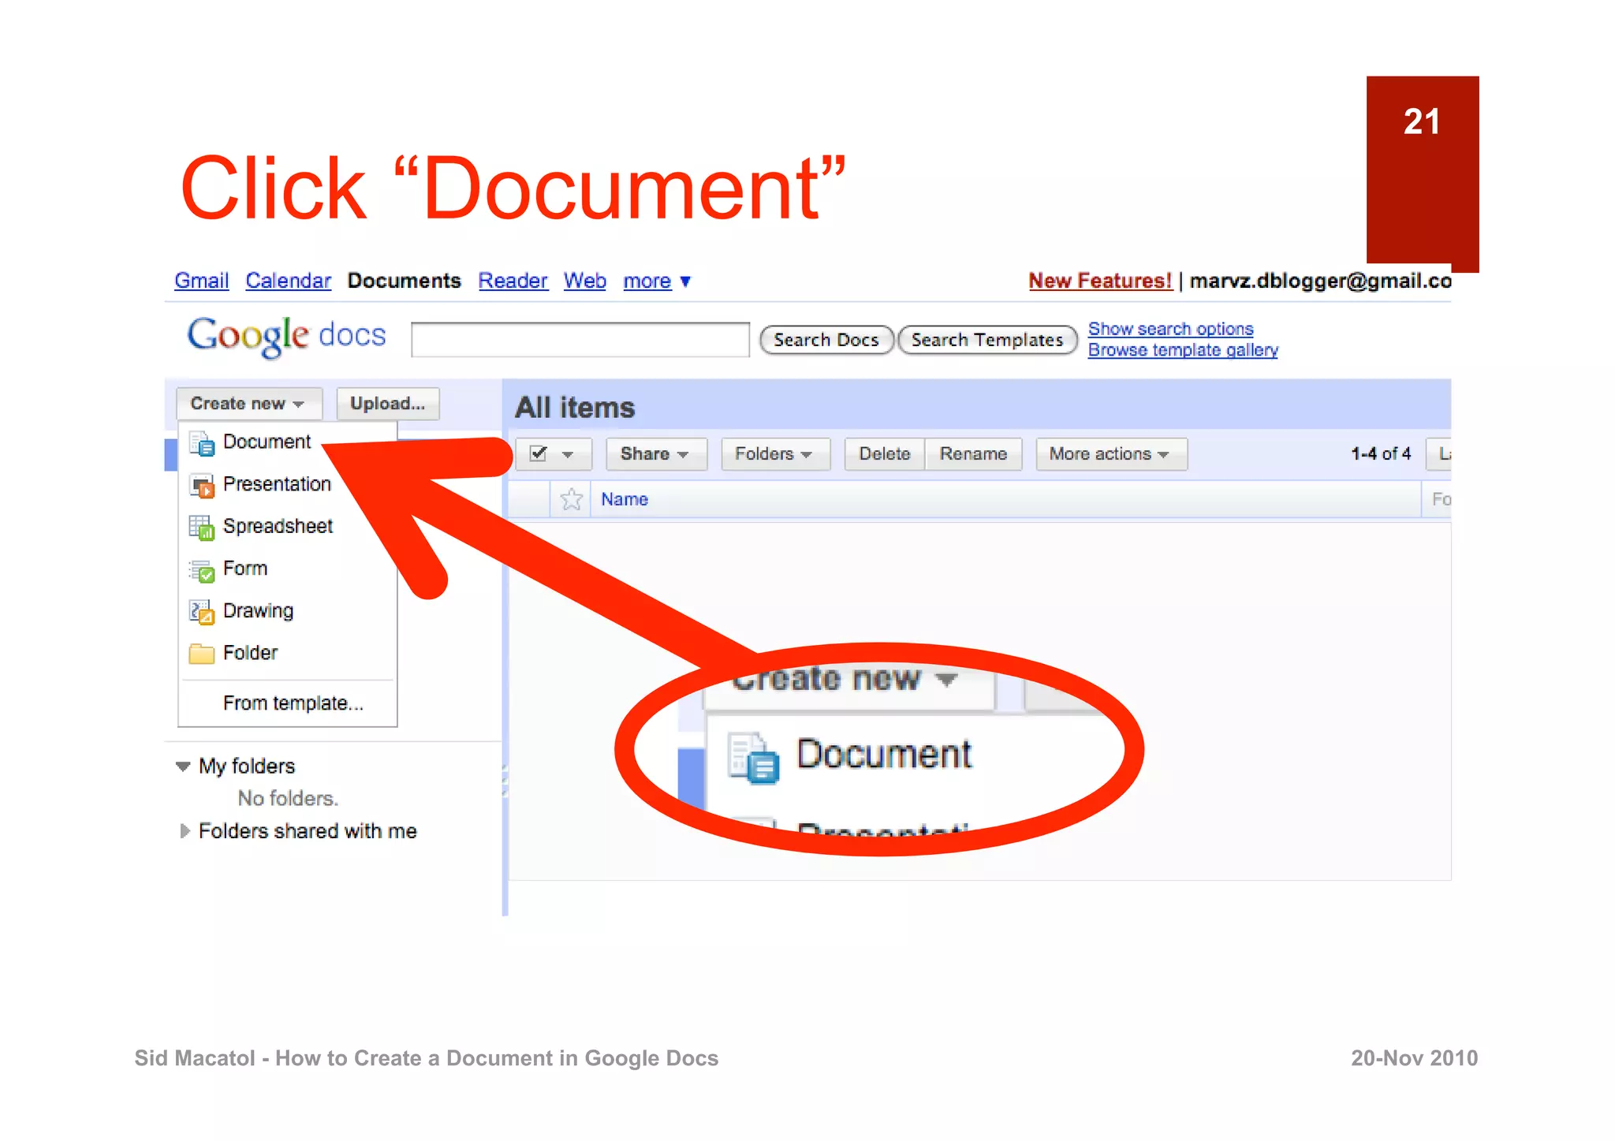Viewport: 1615px width, 1141px height.
Task: Click the Rename button
Action: coord(973,454)
